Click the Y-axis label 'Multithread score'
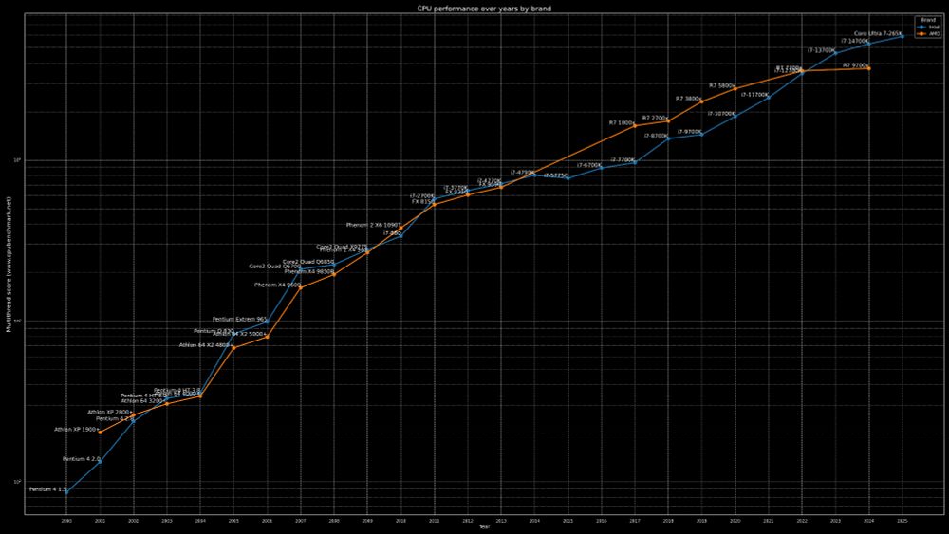 (9, 264)
